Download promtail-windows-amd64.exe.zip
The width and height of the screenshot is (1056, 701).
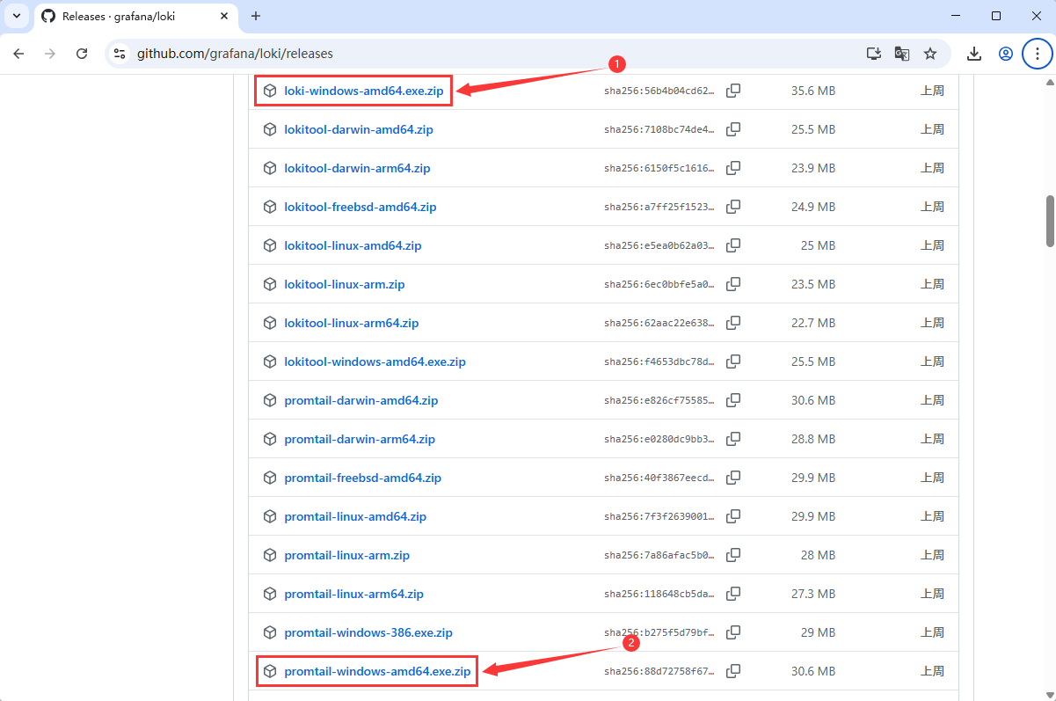pyautogui.click(x=377, y=671)
